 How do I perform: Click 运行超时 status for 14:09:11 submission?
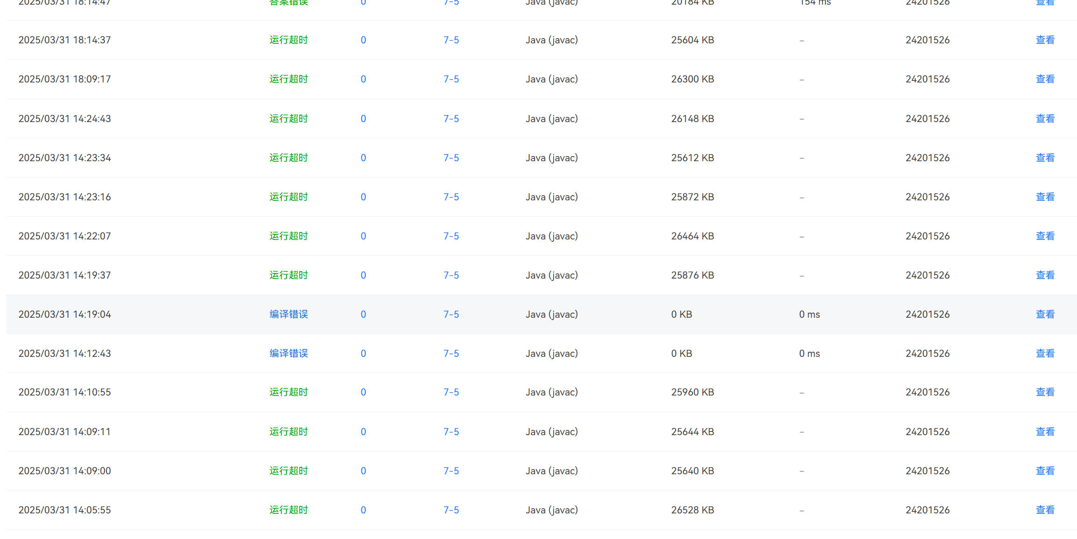288,432
